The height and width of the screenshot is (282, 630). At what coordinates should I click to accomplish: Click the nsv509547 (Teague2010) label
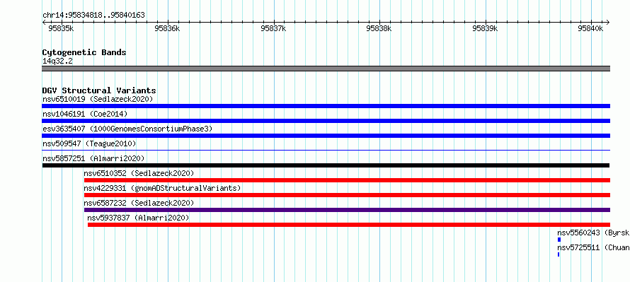[89, 143]
